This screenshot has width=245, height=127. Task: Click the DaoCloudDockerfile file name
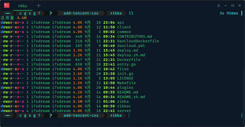(x=138, y=41)
